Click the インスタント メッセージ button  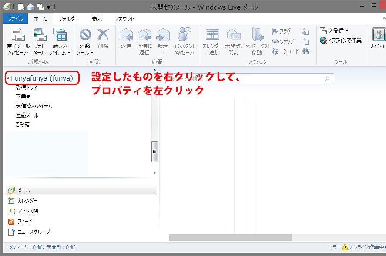185,41
